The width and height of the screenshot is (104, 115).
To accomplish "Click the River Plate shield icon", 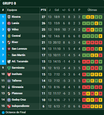I will (9, 42).
